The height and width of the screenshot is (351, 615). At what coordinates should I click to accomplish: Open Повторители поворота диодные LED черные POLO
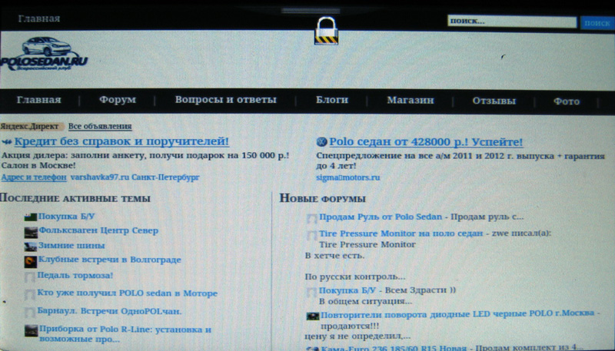457,314
